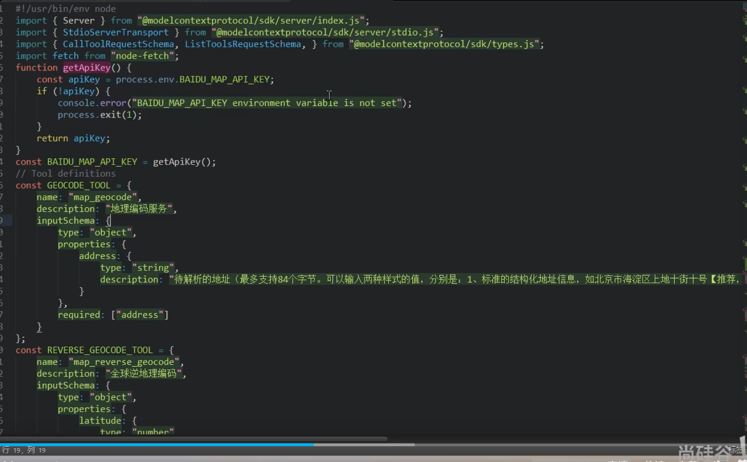This screenshot has width=747, height=462.
Task: Click the required: ["address"] line
Action: coord(113,315)
